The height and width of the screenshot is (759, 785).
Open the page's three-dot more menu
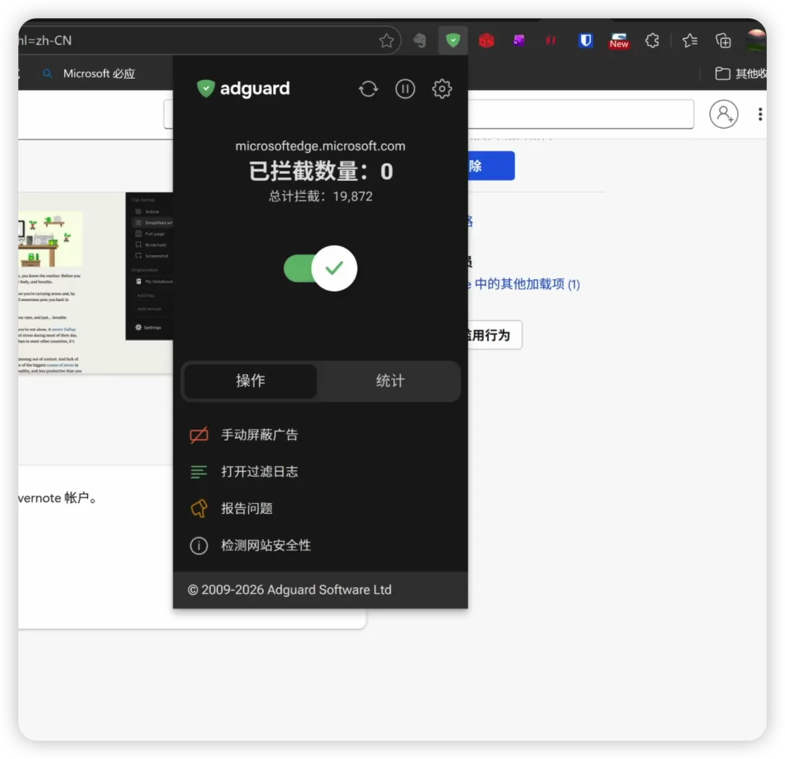tap(760, 114)
